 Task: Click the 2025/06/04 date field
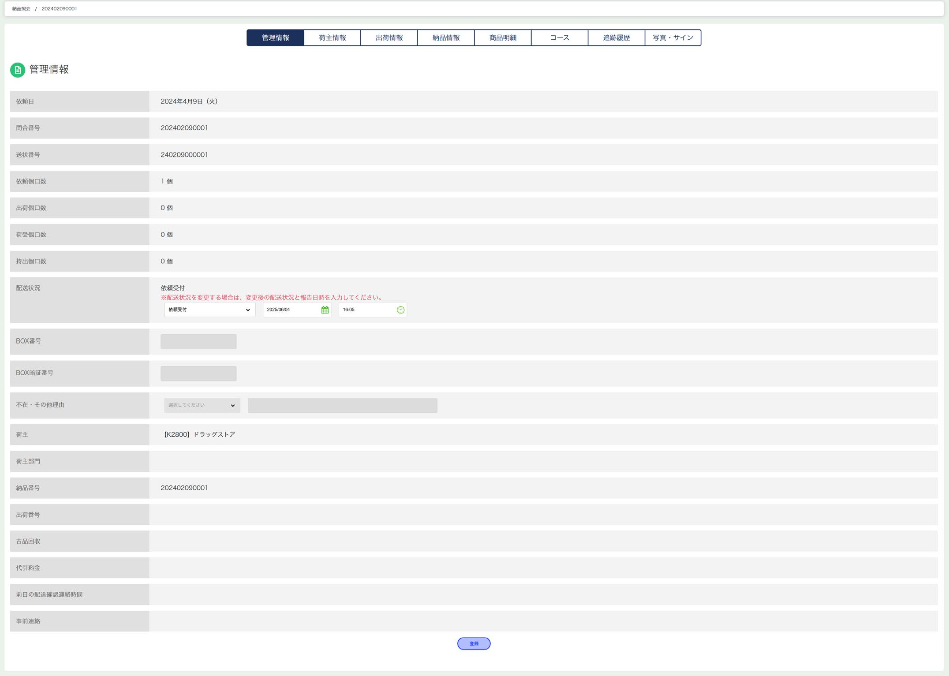point(297,310)
